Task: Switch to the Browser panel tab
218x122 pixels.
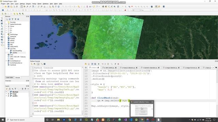Action: [18, 78]
